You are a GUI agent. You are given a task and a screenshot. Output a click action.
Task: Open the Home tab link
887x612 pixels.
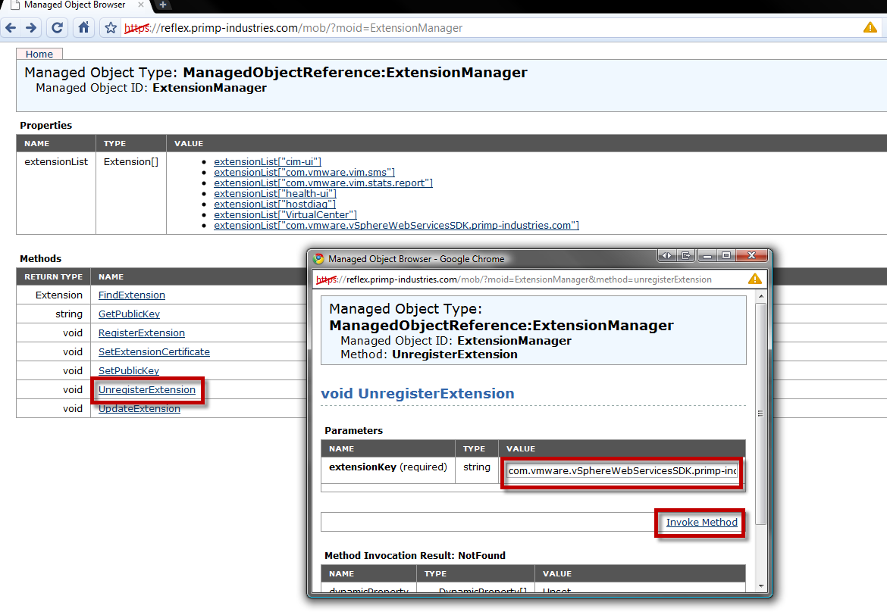point(39,54)
